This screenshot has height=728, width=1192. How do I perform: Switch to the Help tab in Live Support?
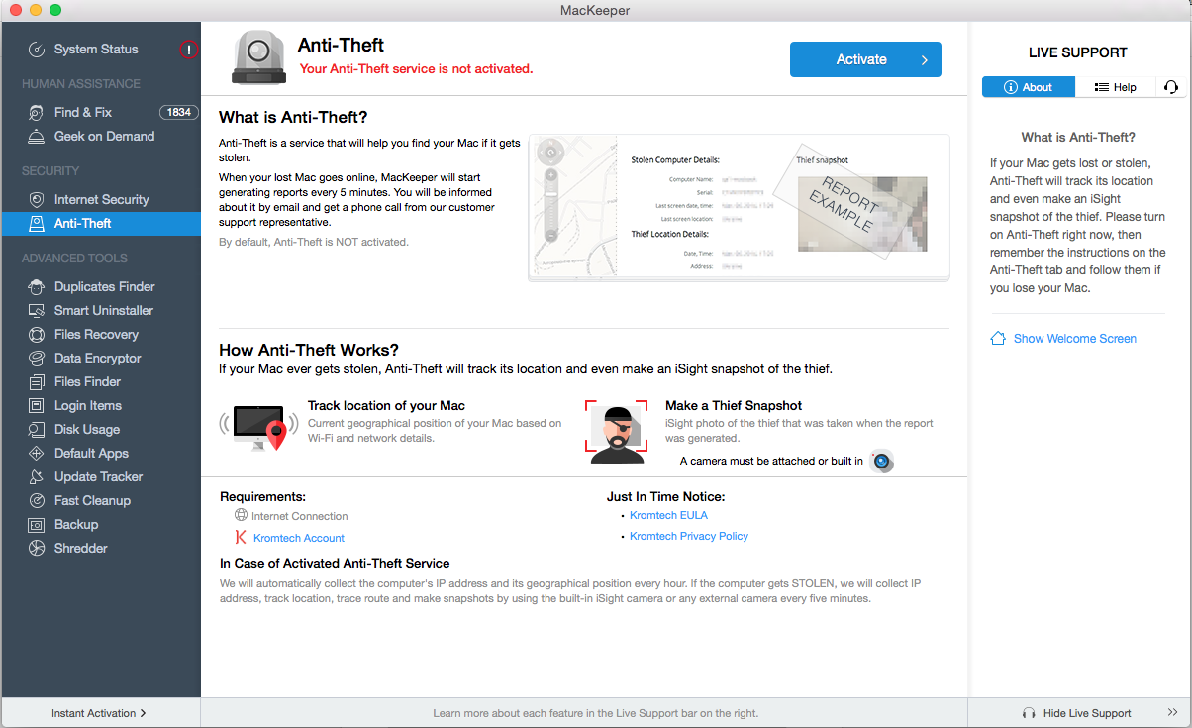pyautogui.click(x=1116, y=87)
